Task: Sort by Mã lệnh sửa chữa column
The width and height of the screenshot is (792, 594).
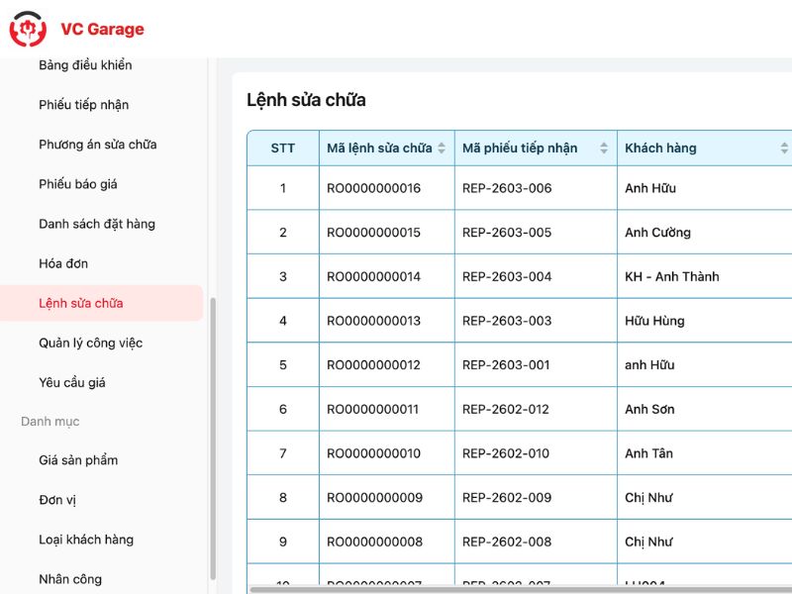Action: [442, 148]
